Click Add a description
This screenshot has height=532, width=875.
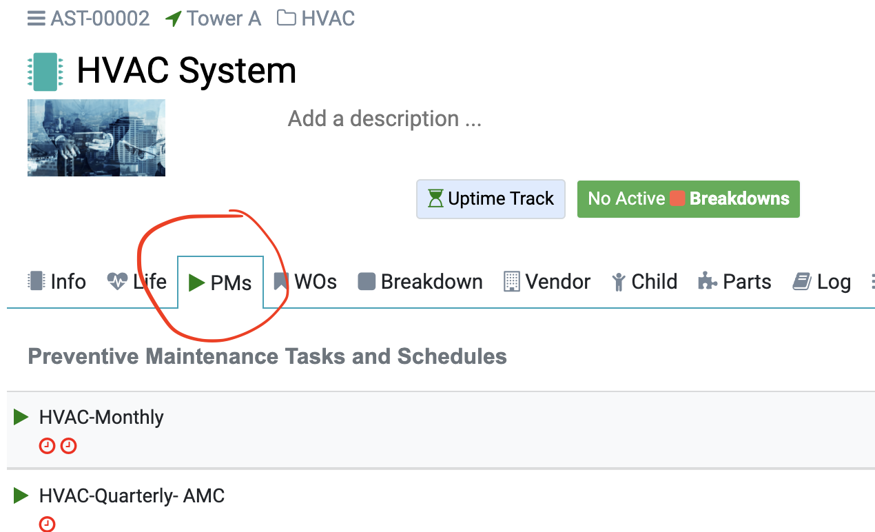[x=384, y=118]
